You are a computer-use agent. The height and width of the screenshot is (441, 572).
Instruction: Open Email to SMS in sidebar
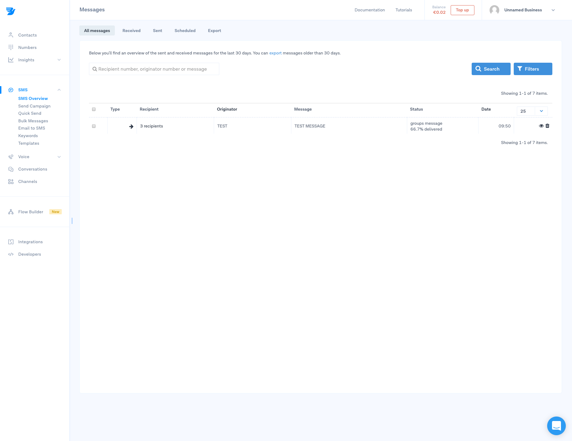click(x=32, y=128)
